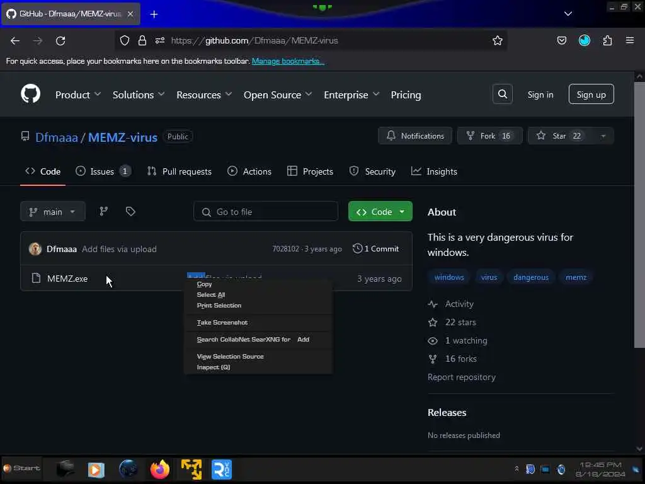
Task: Open the Star lists dropdown arrow
Action: pos(603,136)
